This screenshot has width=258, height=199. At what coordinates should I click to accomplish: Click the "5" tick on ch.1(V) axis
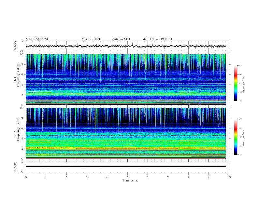pos(22,41)
